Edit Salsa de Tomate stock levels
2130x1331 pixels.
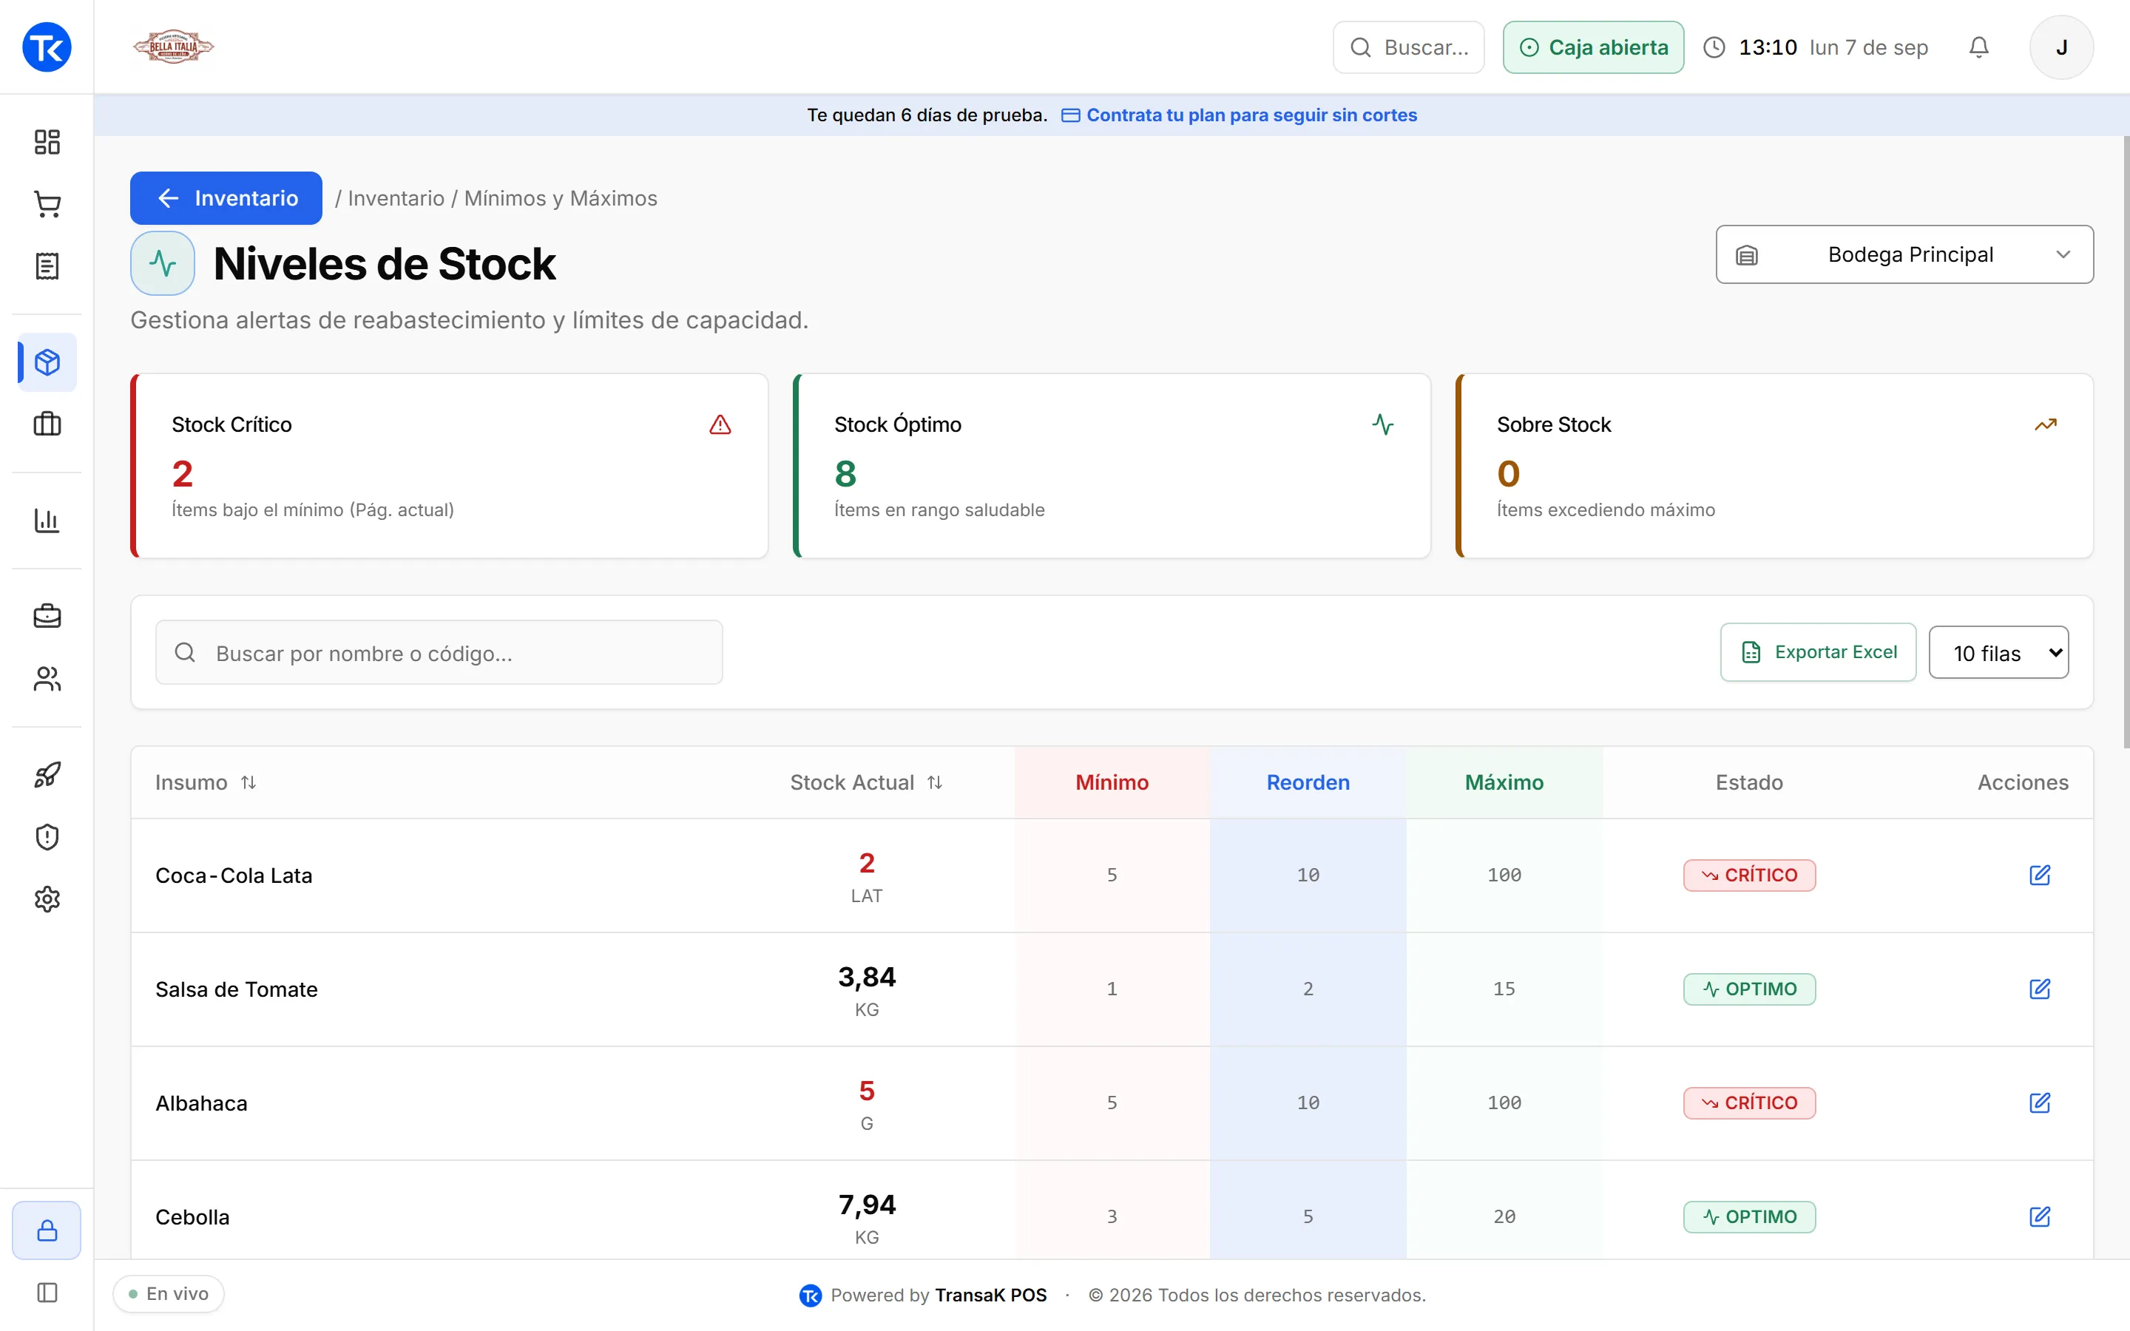point(2039,989)
